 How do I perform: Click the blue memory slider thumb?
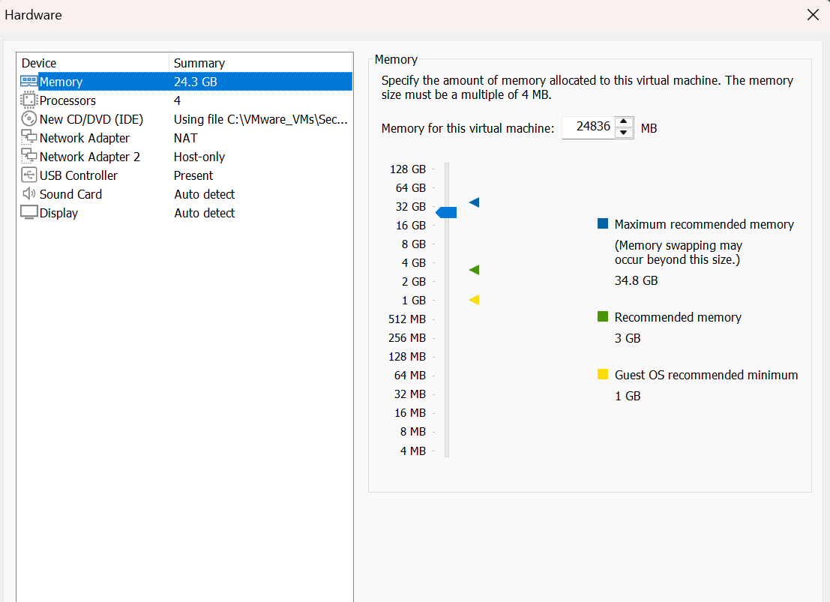pos(446,213)
